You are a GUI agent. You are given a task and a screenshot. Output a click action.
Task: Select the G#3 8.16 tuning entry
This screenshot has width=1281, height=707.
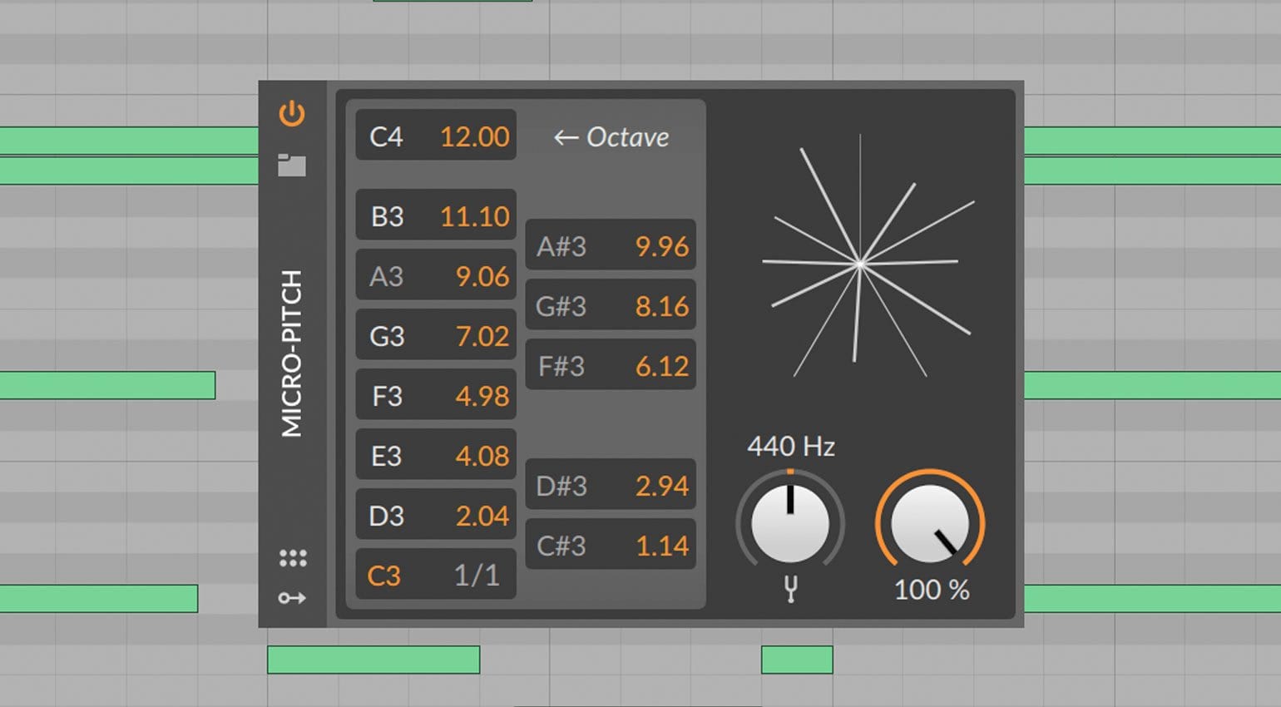click(x=611, y=305)
